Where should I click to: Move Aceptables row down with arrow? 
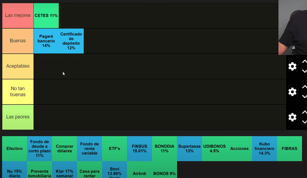[304, 71]
